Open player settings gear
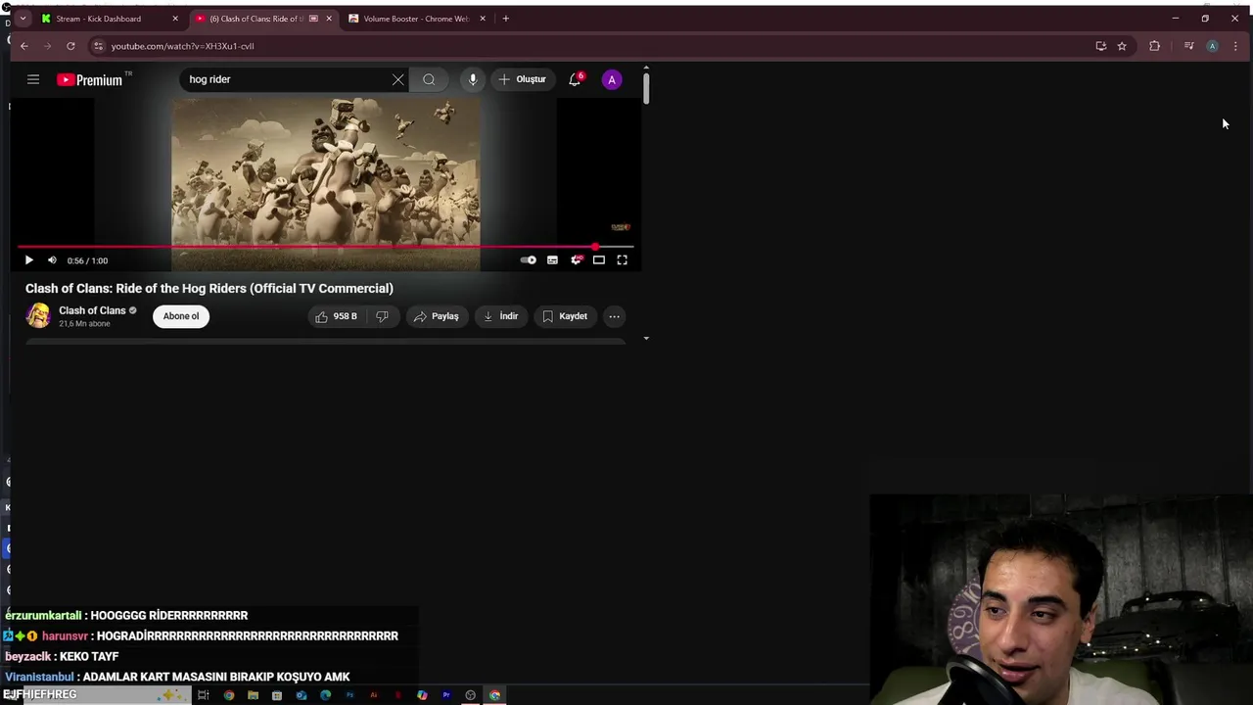 pyautogui.click(x=576, y=259)
